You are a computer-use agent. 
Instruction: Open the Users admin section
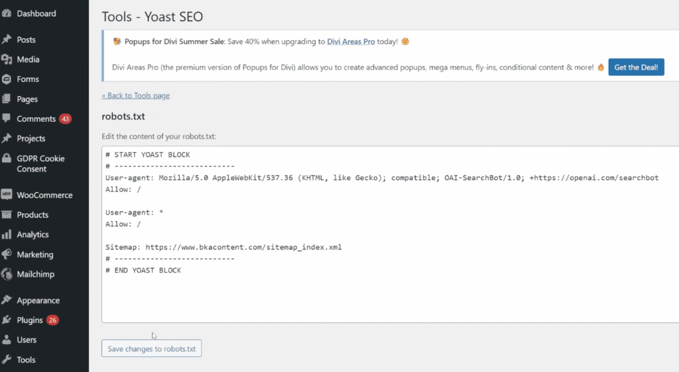pyautogui.click(x=27, y=340)
